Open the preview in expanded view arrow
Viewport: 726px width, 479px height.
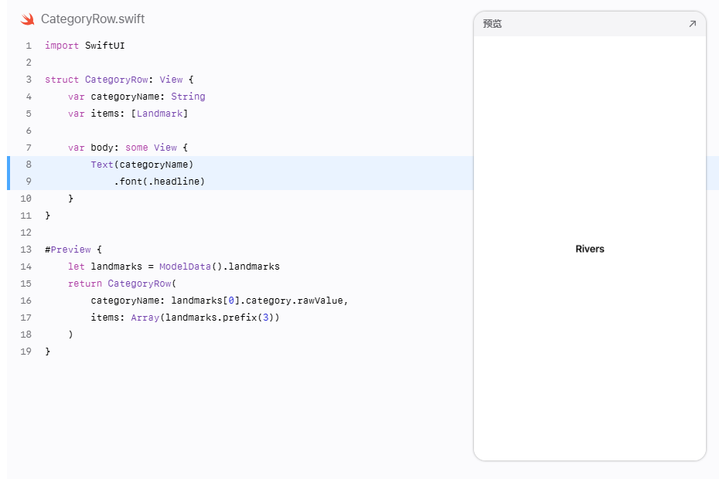click(x=692, y=24)
